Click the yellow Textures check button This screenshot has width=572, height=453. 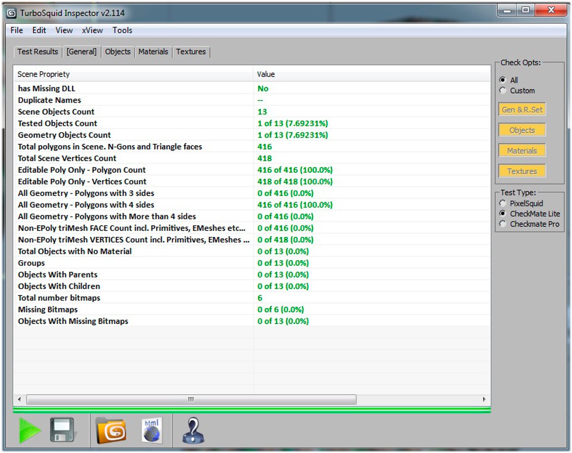[522, 171]
